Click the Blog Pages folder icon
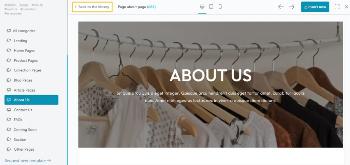Screen dimensions: 350x165 pyautogui.click(x=9, y=80)
